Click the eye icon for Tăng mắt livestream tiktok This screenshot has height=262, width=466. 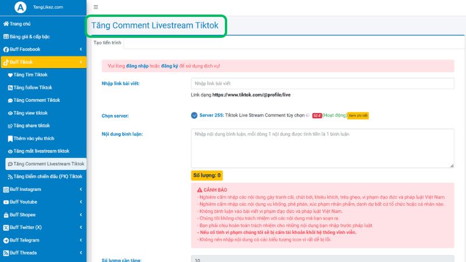point(10,151)
